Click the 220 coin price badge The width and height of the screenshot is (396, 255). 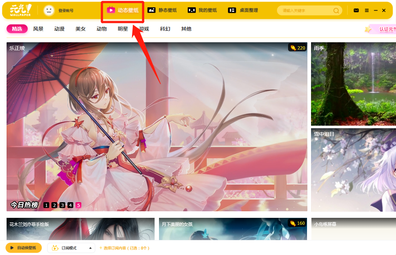pyautogui.click(x=298, y=48)
